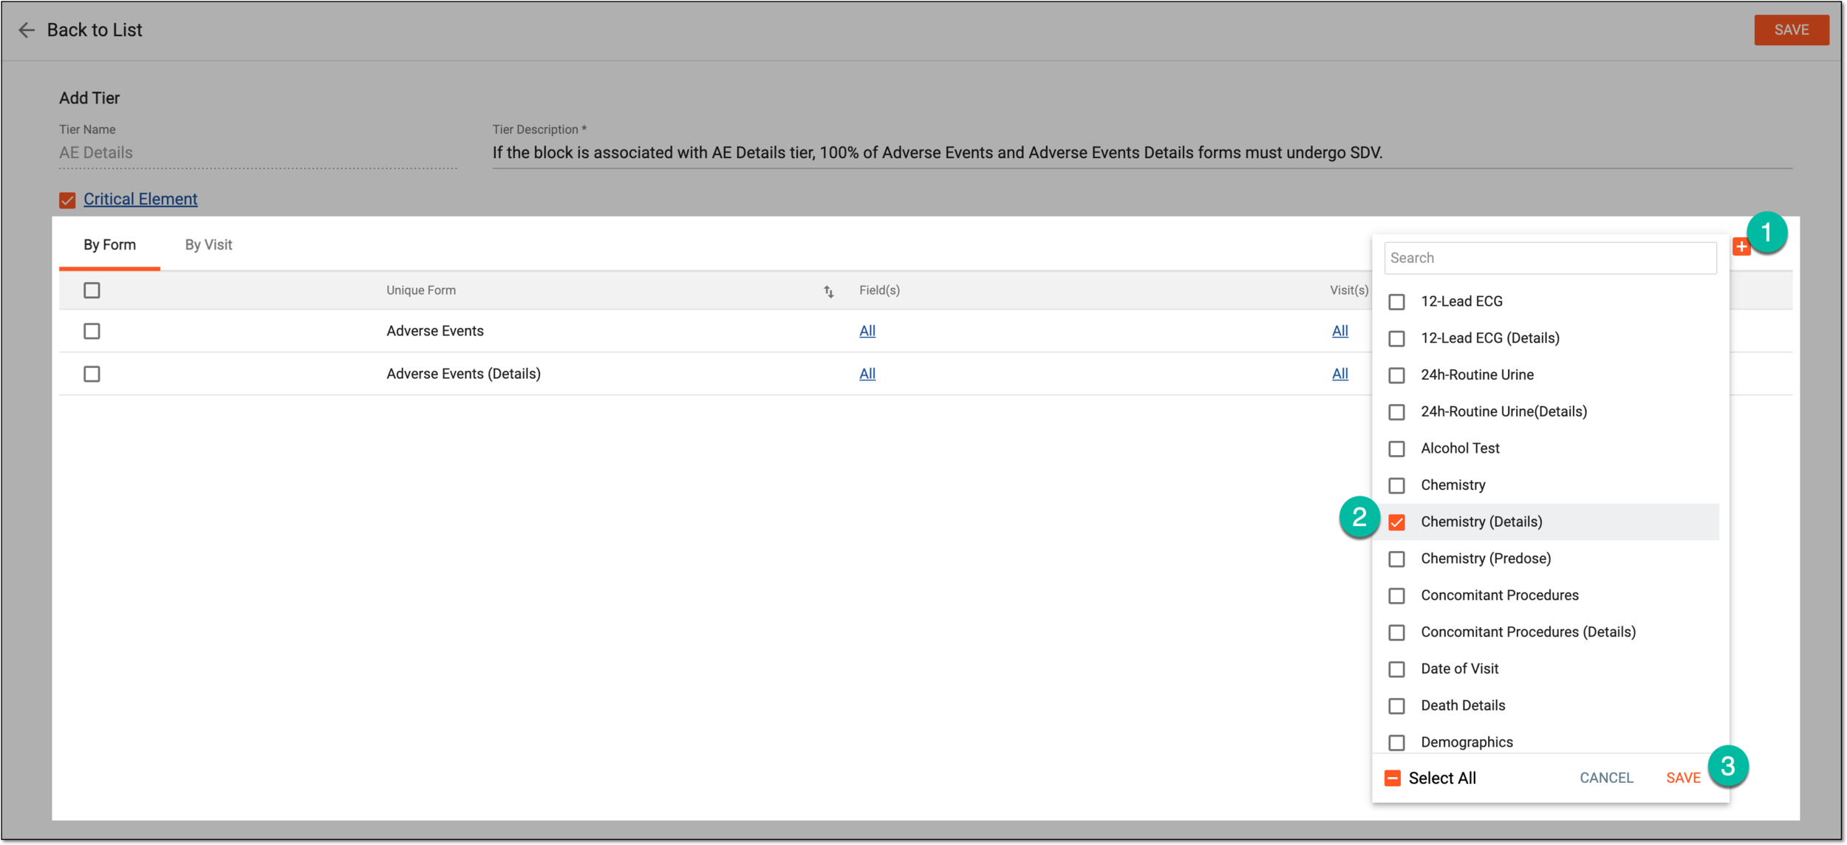1847x845 pixels.
Task: Click the Alcohol Test list label
Action: tap(1460, 448)
